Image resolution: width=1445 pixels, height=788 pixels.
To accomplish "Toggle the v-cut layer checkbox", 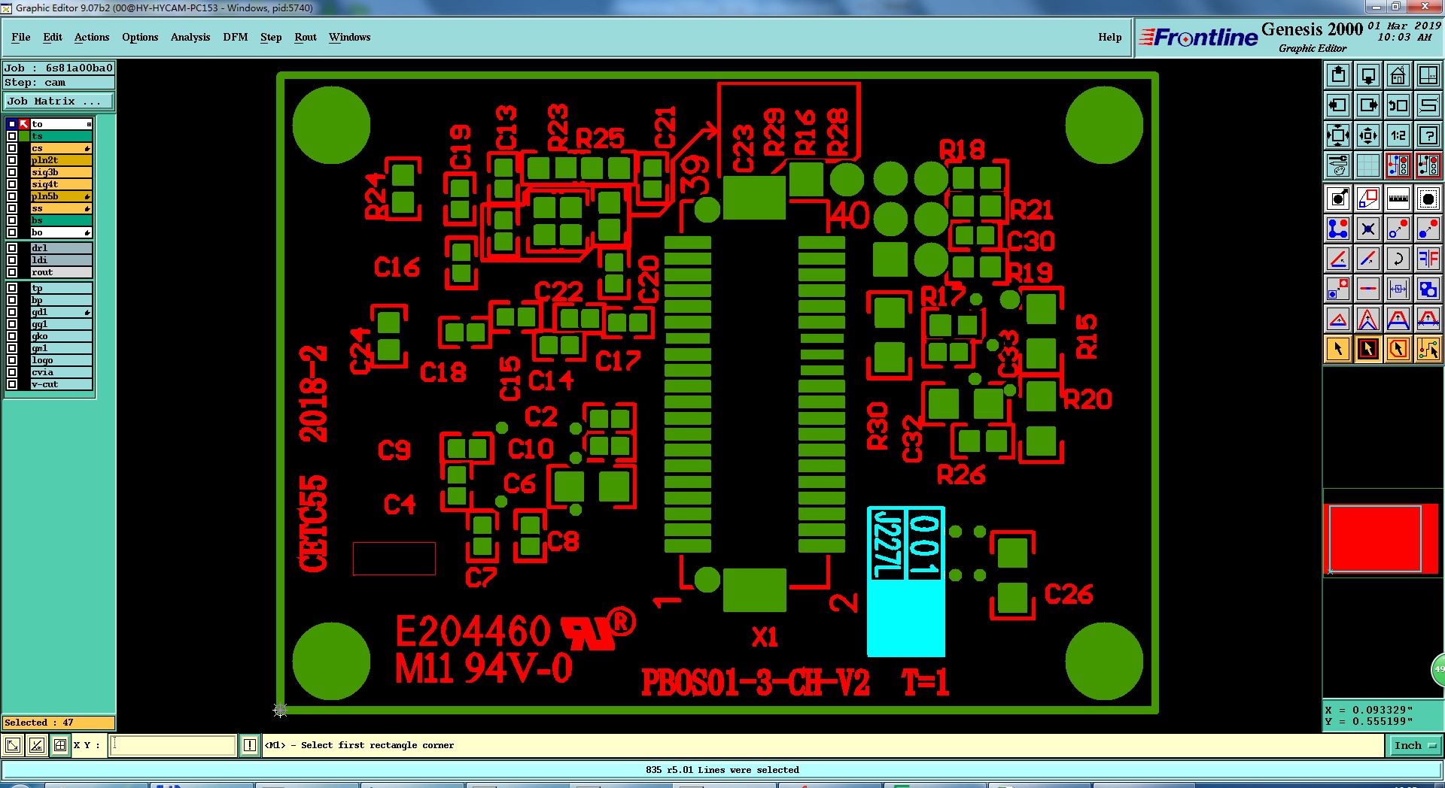I will 12,384.
